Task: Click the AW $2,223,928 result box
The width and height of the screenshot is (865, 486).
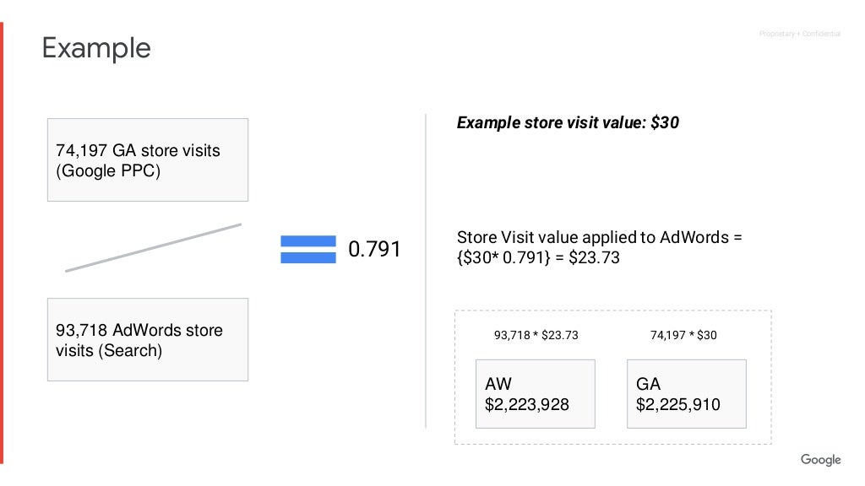Action: coord(535,394)
